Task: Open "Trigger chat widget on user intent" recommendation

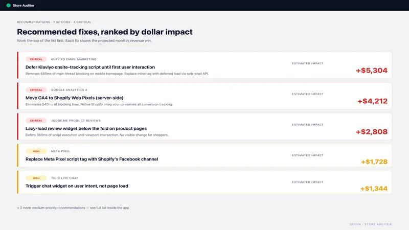Action: 77,186
